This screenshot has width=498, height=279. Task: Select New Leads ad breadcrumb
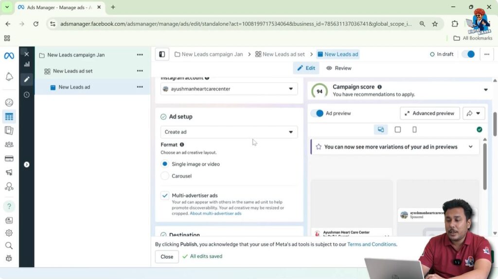pos(338,54)
